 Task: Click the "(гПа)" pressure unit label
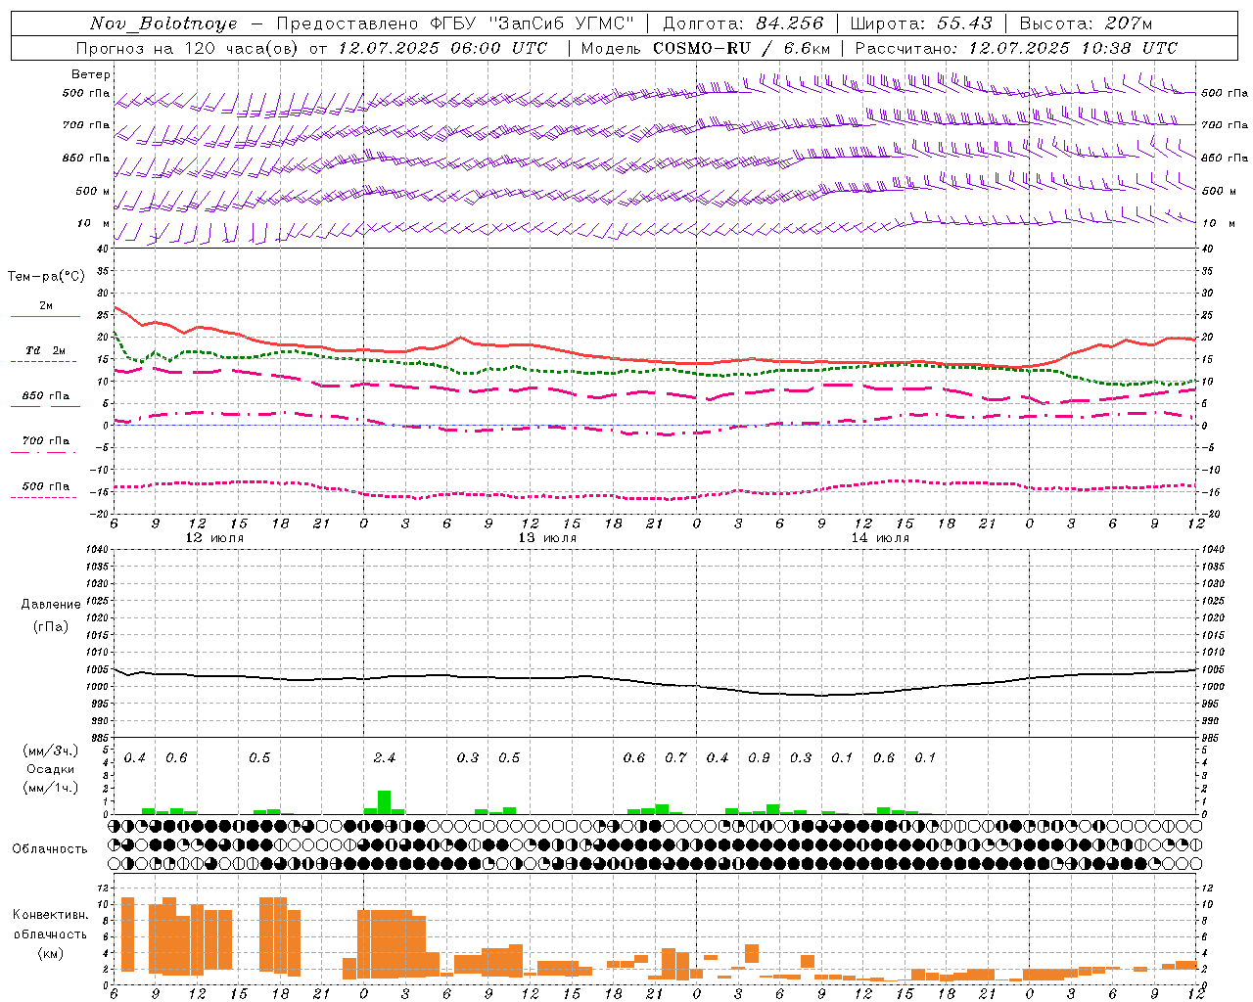click(51, 626)
